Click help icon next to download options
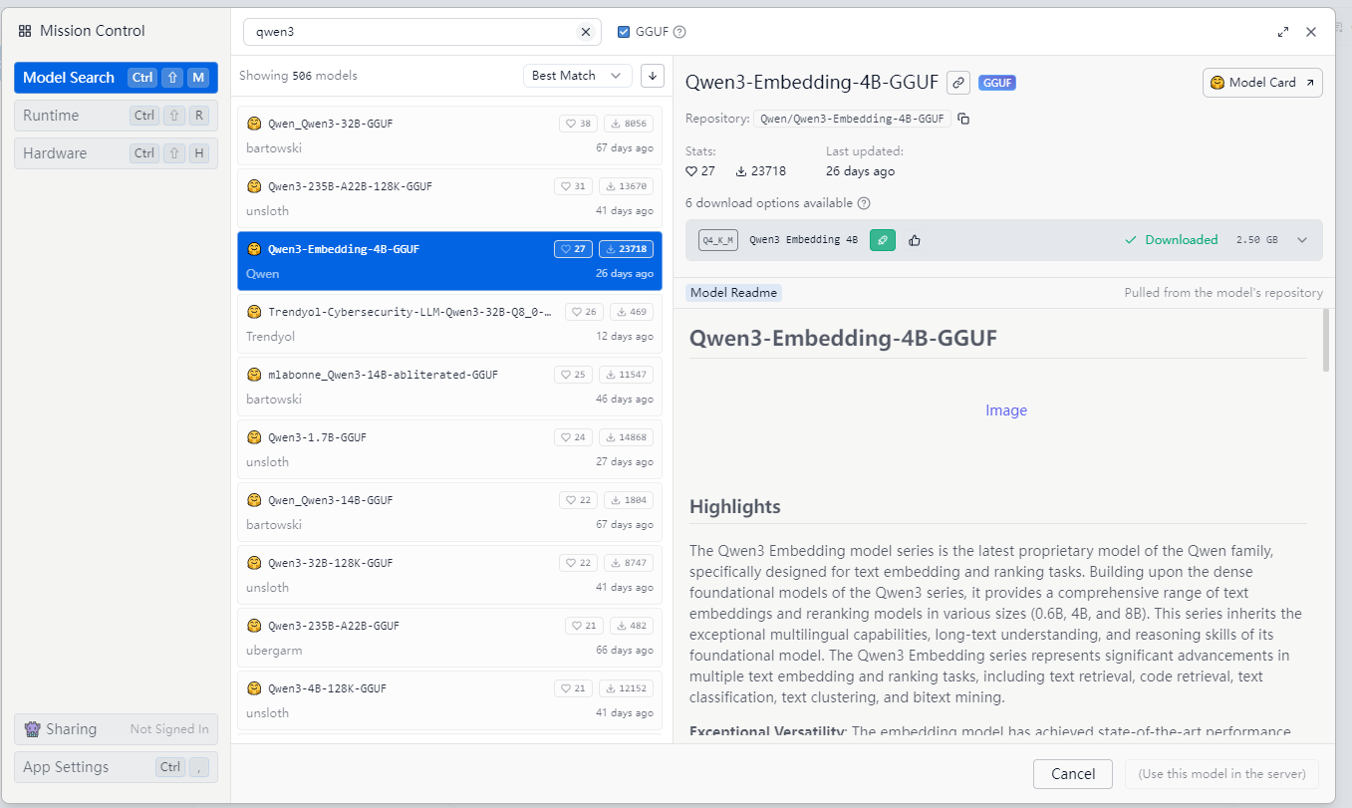 (x=864, y=203)
